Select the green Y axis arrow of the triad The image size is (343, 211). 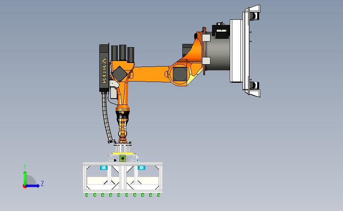(25, 178)
